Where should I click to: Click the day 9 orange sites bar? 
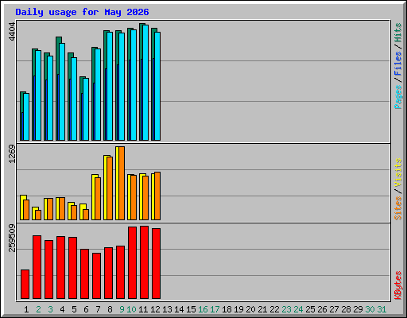(122, 183)
